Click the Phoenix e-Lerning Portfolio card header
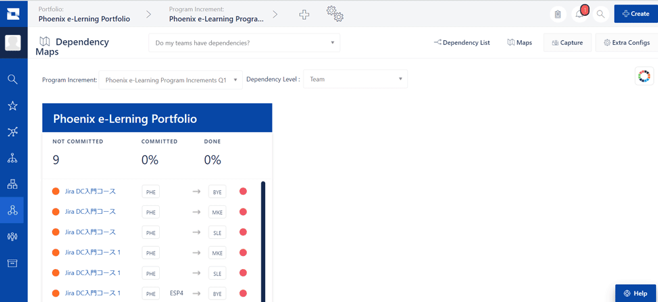This screenshot has height=302, width=658. (157, 118)
